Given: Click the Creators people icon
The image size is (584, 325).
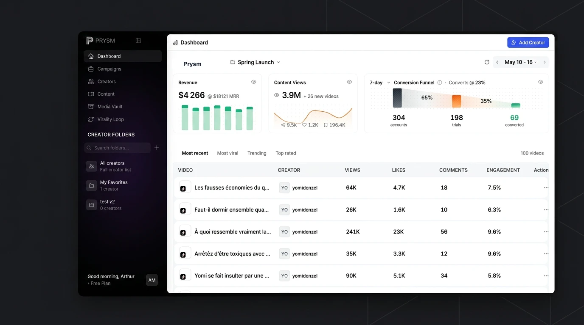Looking at the screenshot, I should click(91, 81).
